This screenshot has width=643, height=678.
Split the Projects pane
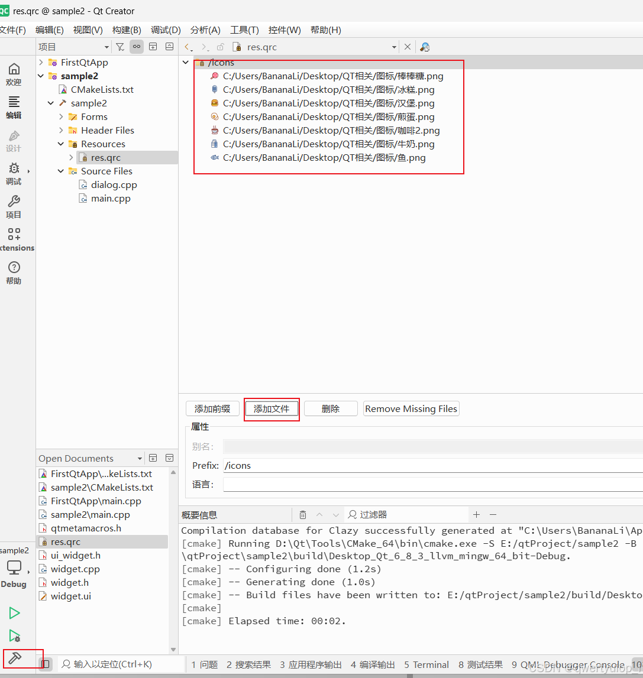coord(153,47)
